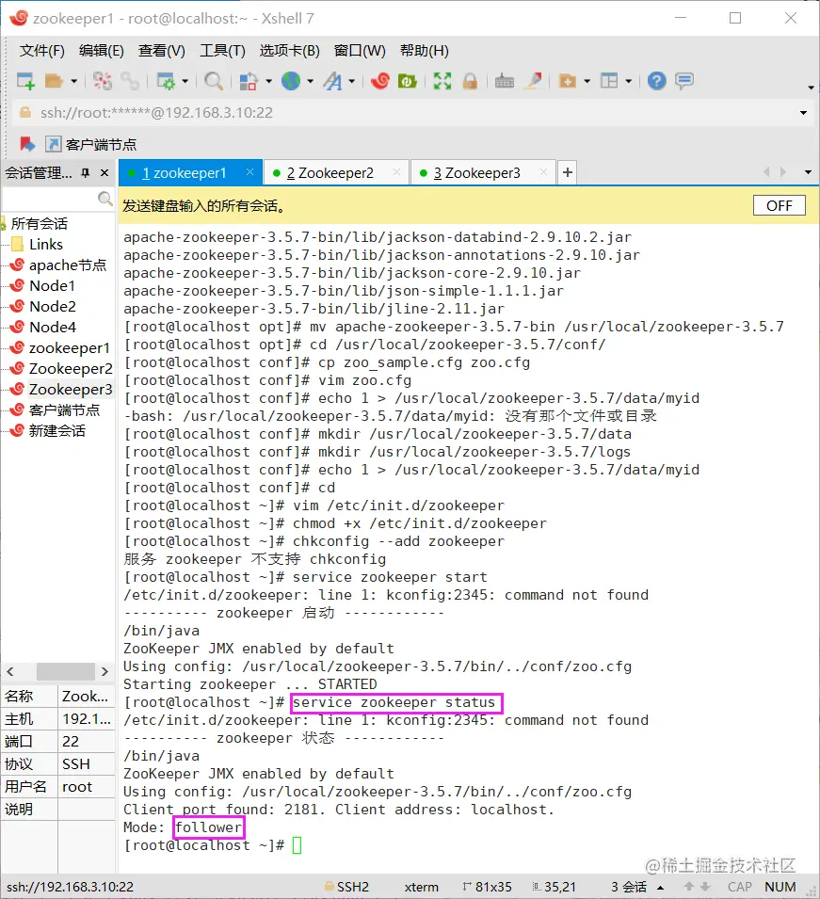Click the green Xftp toolbar icon
The image size is (820, 899).
(407, 81)
